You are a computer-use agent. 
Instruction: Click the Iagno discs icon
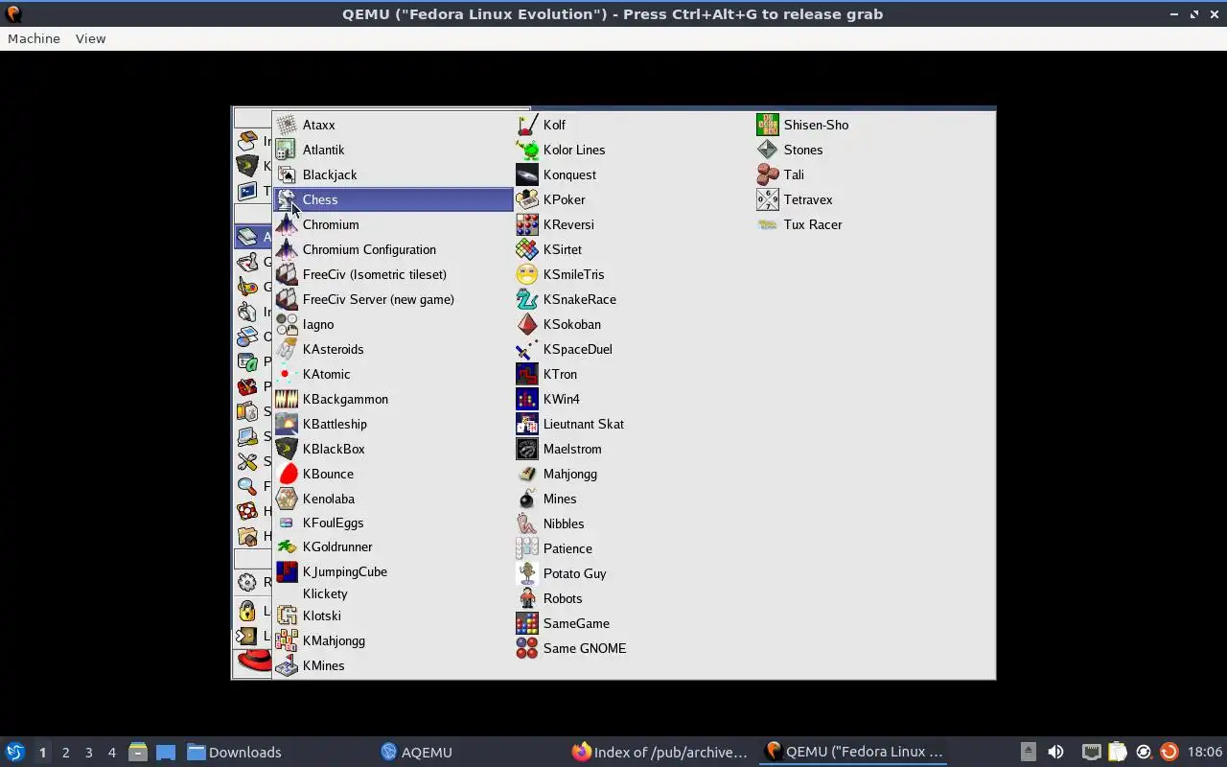(x=286, y=324)
